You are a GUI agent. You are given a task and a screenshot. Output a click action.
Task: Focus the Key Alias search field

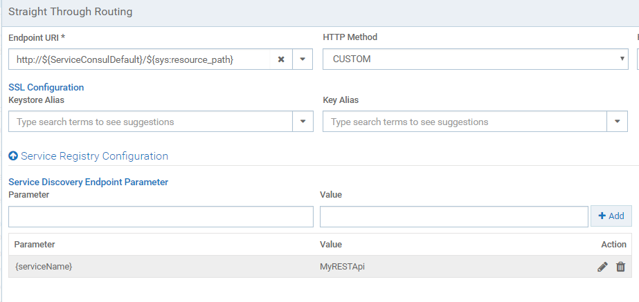(x=464, y=122)
